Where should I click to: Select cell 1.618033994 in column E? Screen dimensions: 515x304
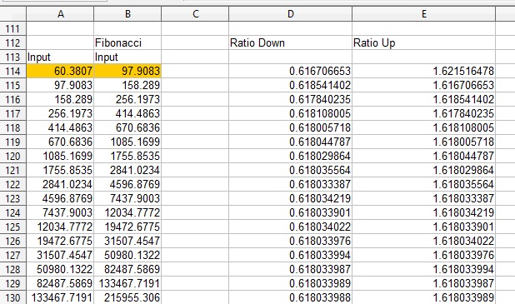tap(423, 269)
